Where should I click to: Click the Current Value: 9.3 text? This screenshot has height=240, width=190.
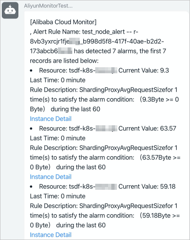[144, 70]
